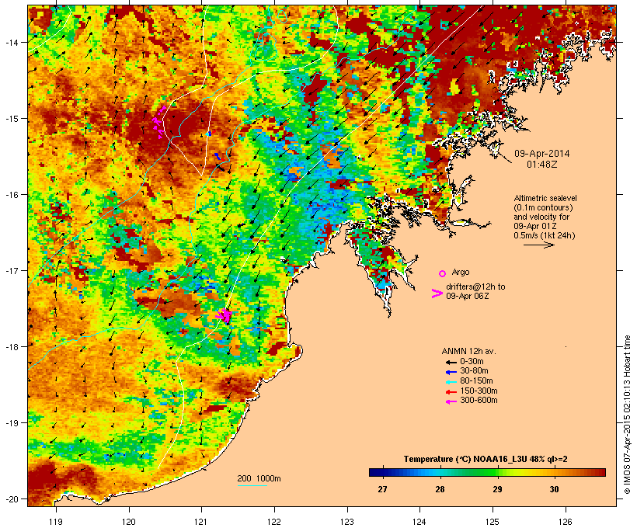Click the colorbar value 27

[382, 489]
